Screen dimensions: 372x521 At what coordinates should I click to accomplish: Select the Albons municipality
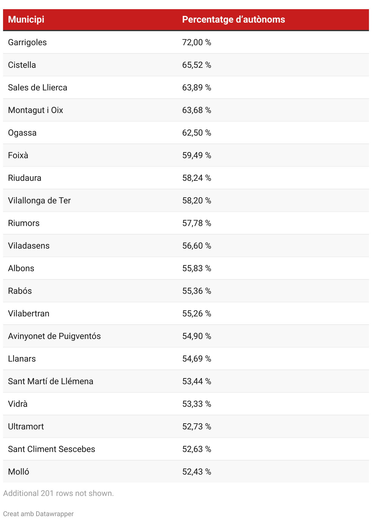tap(21, 268)
